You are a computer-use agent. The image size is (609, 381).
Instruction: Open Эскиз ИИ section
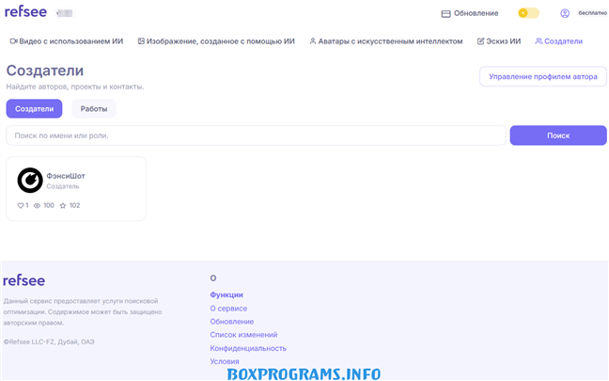point(498,41)
